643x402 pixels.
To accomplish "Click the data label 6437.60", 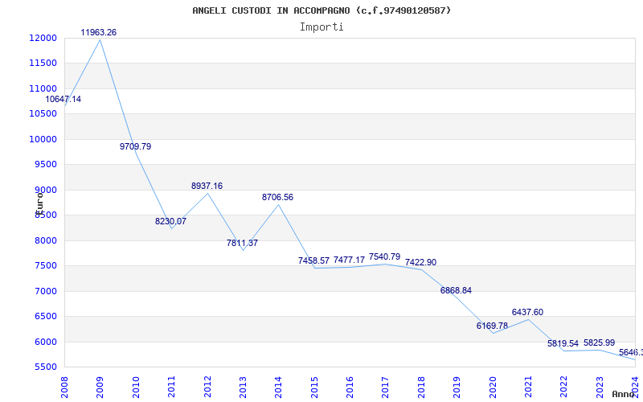I will tap(527, 312).
